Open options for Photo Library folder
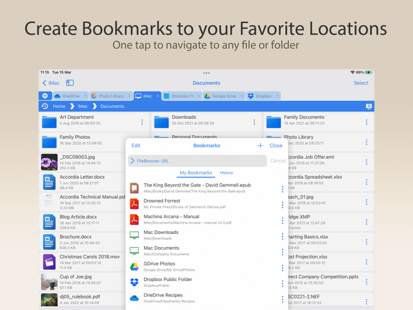The height and width of the screenshot is (310, 413). 366,142
